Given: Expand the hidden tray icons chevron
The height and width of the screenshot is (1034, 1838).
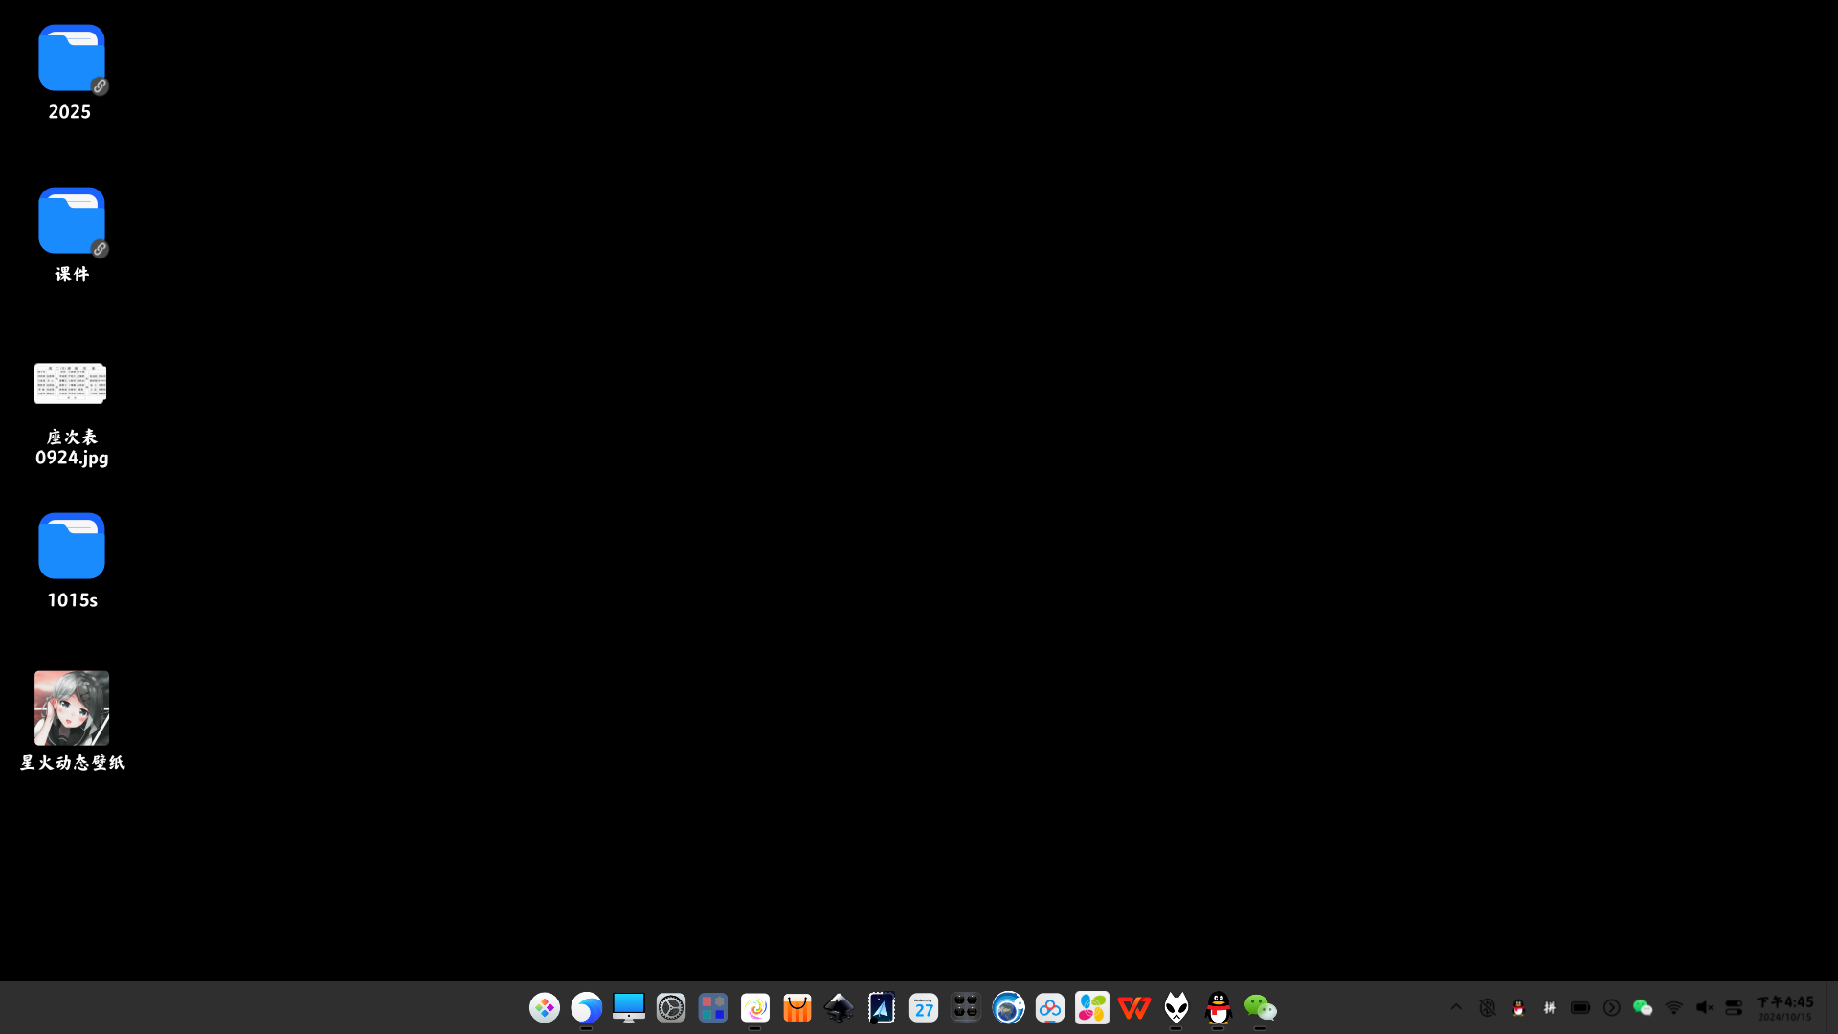Looking at the screenshot, I should click(x=1456, y=1007).
